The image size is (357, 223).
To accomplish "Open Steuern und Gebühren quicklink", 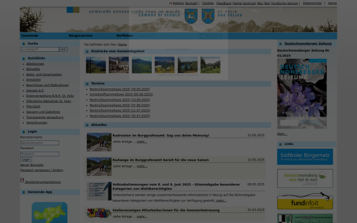I will (x=43, y=112).
